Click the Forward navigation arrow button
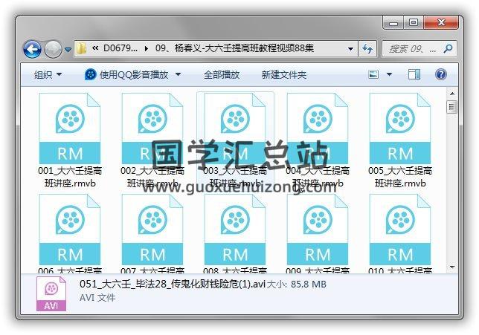Viewport: 479px width, 335px height. (x=53, y=50)
